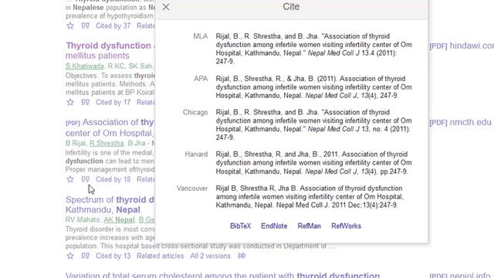Click the Vancouver format label
Image resolution: width=494 pixels, height=278 pixels.
tap(192, 188)
